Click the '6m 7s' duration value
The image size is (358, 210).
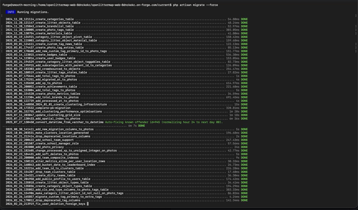pyautogui.click(x=132, y=126)
